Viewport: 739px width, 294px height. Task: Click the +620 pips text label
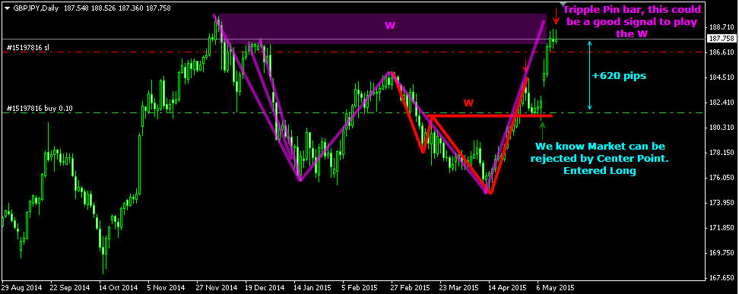click(620, 75)
